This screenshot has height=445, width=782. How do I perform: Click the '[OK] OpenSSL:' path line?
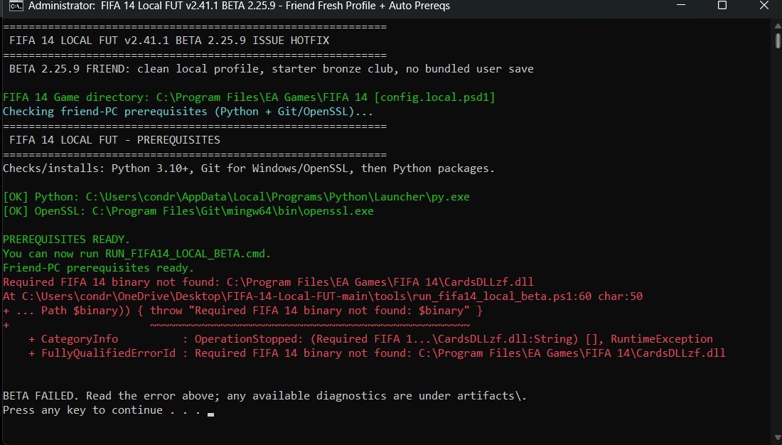[x=188, y=211]
